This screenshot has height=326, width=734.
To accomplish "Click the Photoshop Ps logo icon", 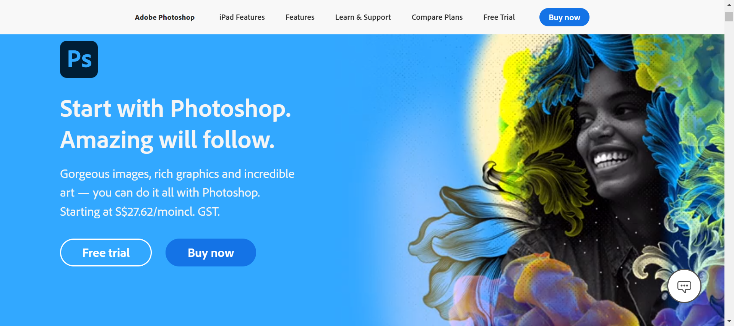I will [x=79, y=59].
